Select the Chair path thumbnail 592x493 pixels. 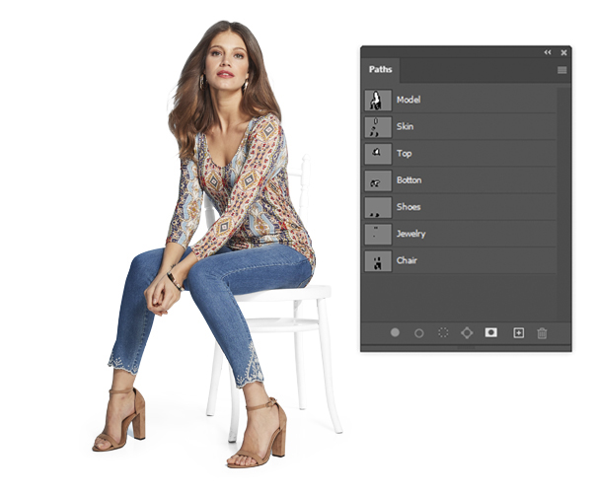click(x=378, y=260)
